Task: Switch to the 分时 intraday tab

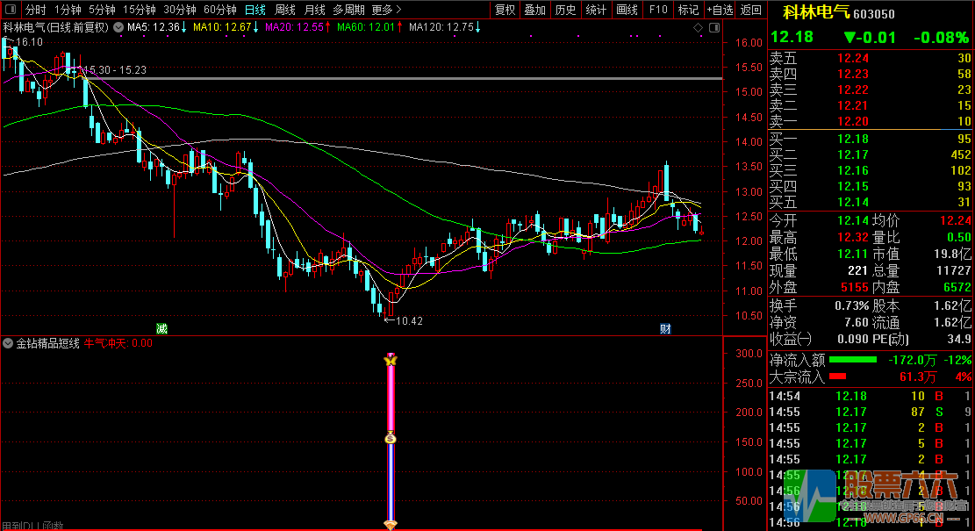Action: tap(35, 10)
